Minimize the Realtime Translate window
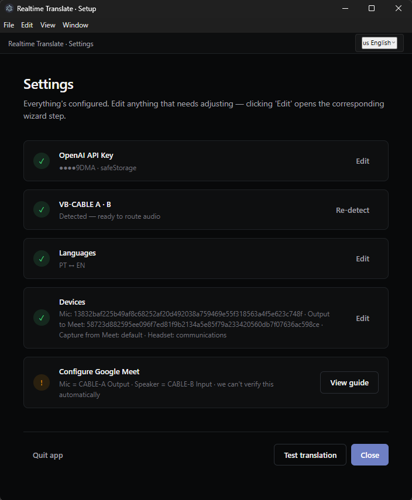The height and width of the screenshot is (500, 412). (x=345, y=8)
